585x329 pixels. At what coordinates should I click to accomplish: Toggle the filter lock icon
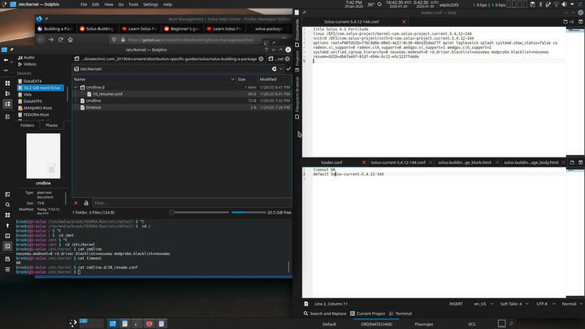pos(86,203)
